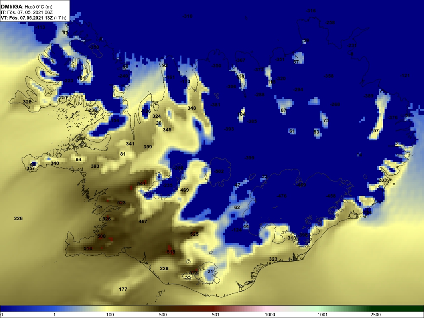
Task: Click the map value '469'
Action: coord(184,190)
